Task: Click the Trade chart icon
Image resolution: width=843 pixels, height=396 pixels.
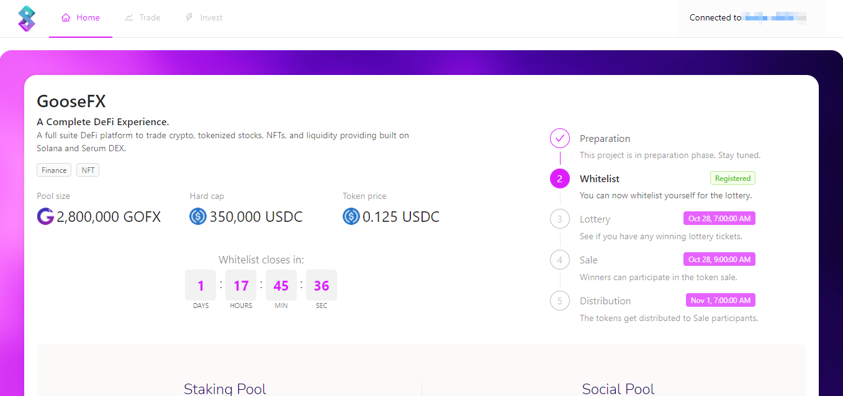Action: [129, 17]
